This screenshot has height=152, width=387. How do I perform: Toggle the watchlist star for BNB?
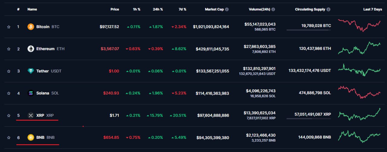point(9,138)
